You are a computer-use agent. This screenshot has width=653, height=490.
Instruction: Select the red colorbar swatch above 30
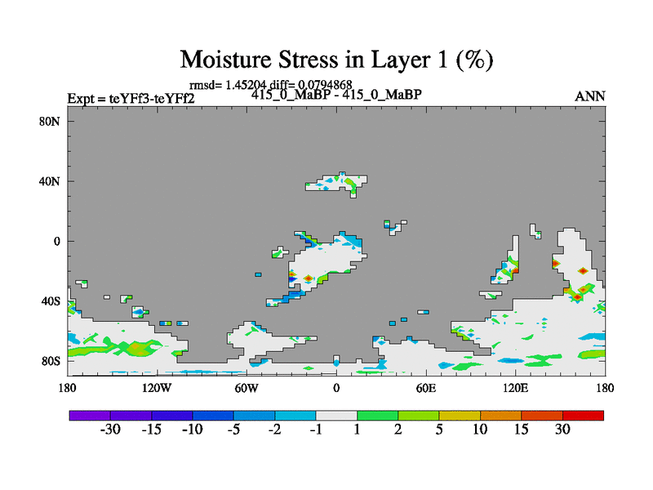click(583, 415)
